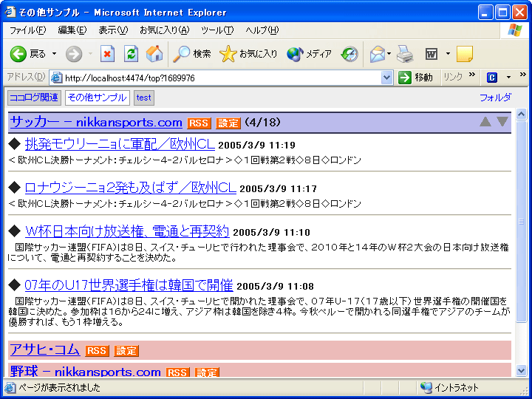Click the イントラネット zone indicator

coord(449,387)
